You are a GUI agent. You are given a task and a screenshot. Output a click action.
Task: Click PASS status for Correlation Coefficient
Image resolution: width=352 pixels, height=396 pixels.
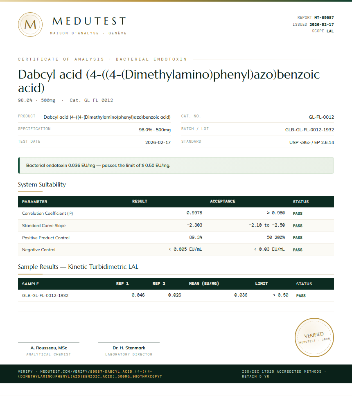(x=298, y=214)
